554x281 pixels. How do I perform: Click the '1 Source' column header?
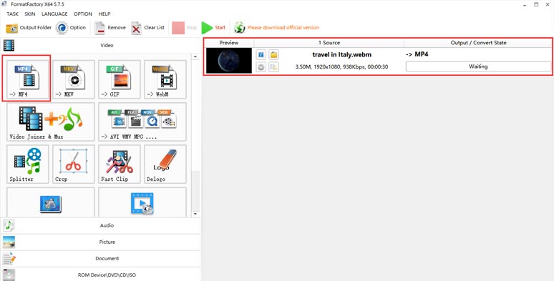329,43
